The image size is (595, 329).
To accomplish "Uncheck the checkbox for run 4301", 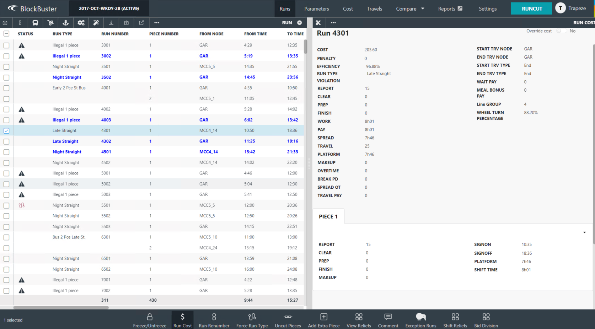I will 6,130.
